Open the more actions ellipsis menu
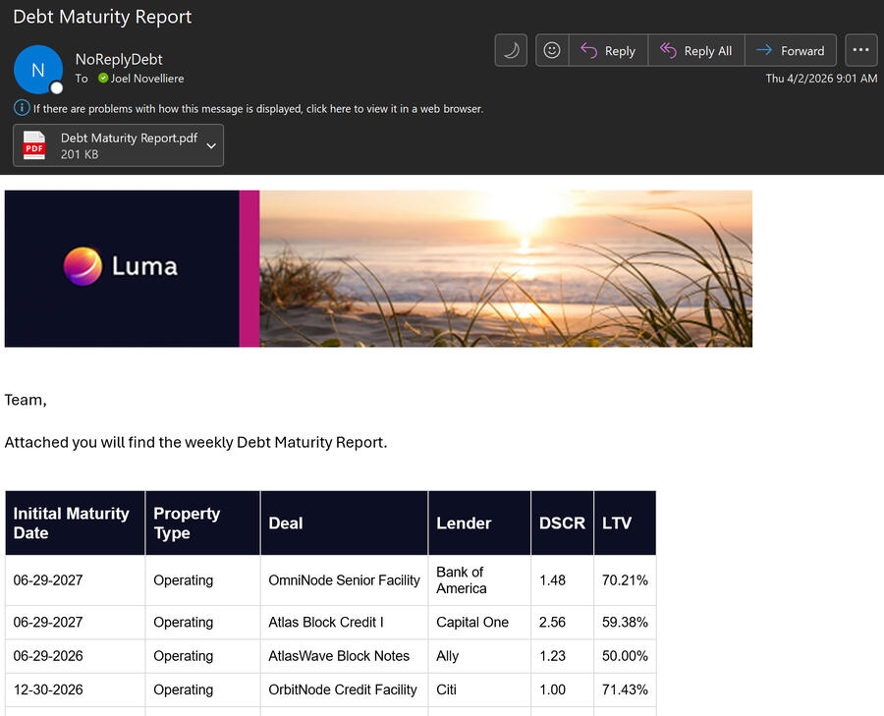The width and height of the screenshot is (884, 716). click(860, 50)
